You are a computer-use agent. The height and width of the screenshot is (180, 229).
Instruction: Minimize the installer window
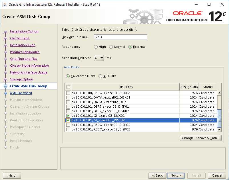tap(196, 4)
